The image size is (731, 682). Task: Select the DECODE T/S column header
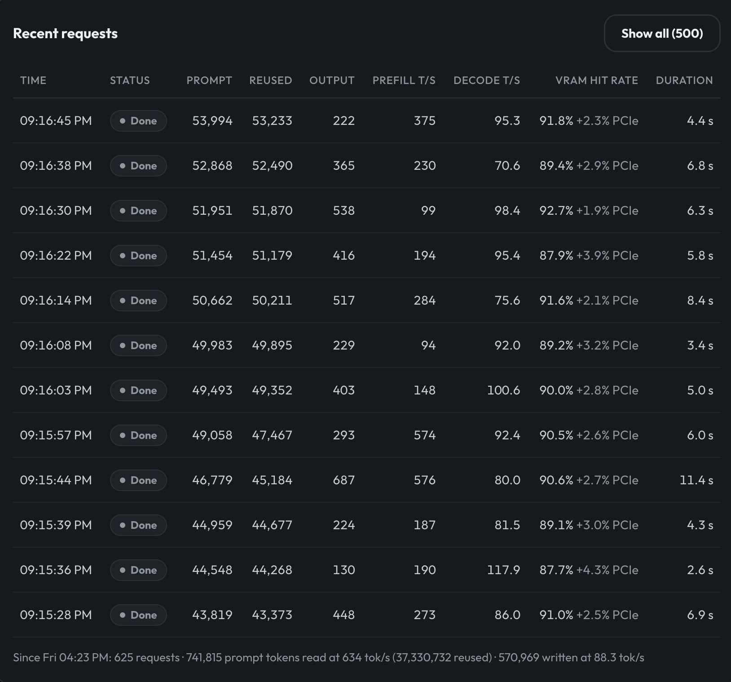tap(487, 80)
